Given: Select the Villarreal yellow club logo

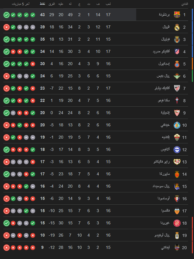Looking at the screenshot, I should click(177, 39).
